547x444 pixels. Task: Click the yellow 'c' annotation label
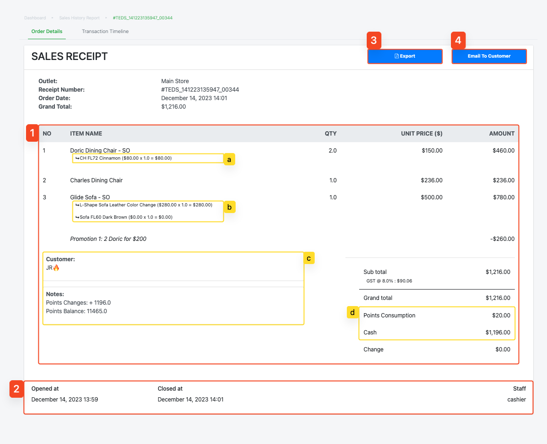309,258
